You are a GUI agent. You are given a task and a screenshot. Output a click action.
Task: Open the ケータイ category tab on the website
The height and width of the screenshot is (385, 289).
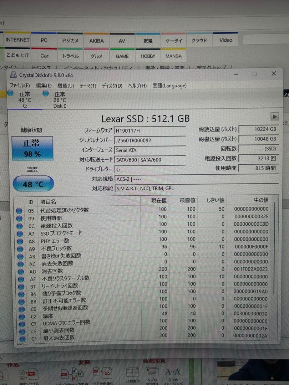point(174,41)
